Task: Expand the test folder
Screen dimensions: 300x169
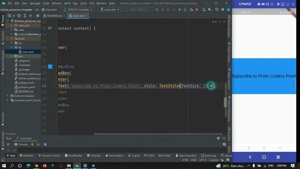Action: point(11,56)
